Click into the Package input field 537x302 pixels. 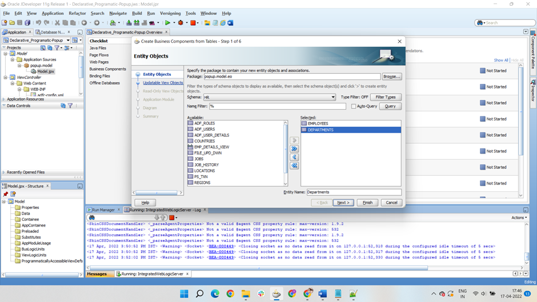point(292,76)
